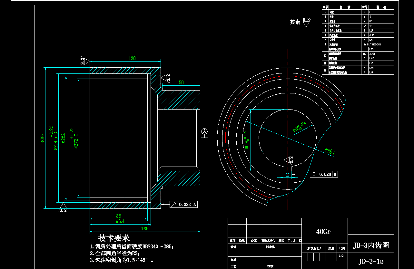Select the 120 length dimension text

[132, 58]
